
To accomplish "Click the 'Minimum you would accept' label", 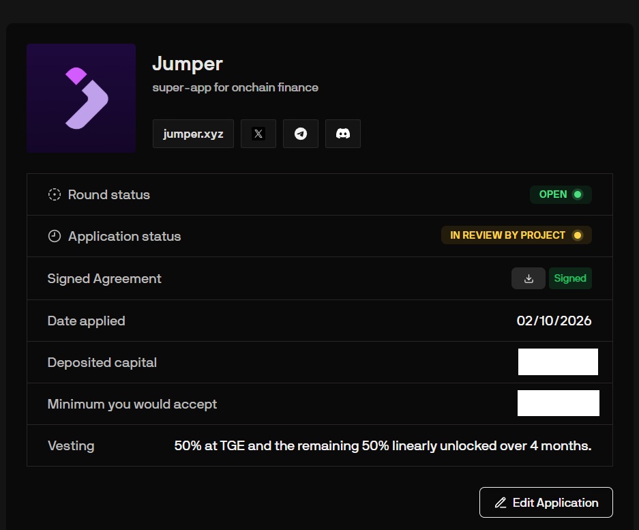I will point(132,404).
